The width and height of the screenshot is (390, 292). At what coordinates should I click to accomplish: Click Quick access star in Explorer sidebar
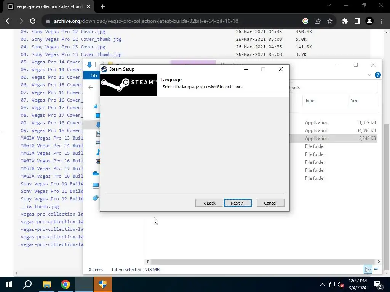click(x=96, y=106)
